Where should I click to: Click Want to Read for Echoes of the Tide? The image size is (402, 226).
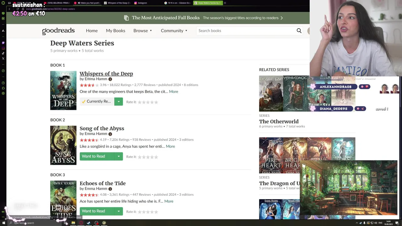97,211
